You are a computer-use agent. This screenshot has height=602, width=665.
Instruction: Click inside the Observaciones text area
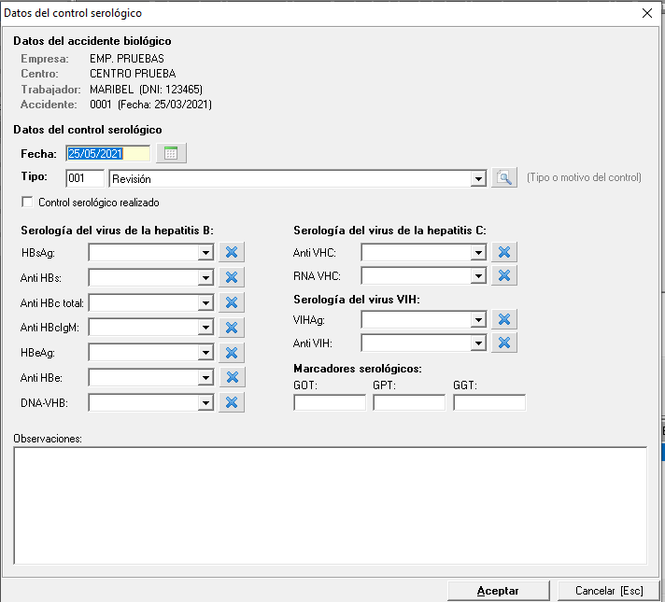tap(330, 505)
